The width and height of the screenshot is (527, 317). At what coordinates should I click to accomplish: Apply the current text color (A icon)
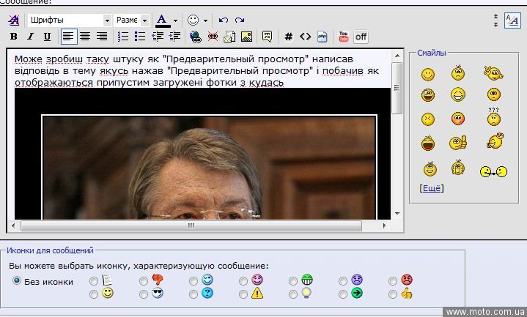(x=162, y=20)
